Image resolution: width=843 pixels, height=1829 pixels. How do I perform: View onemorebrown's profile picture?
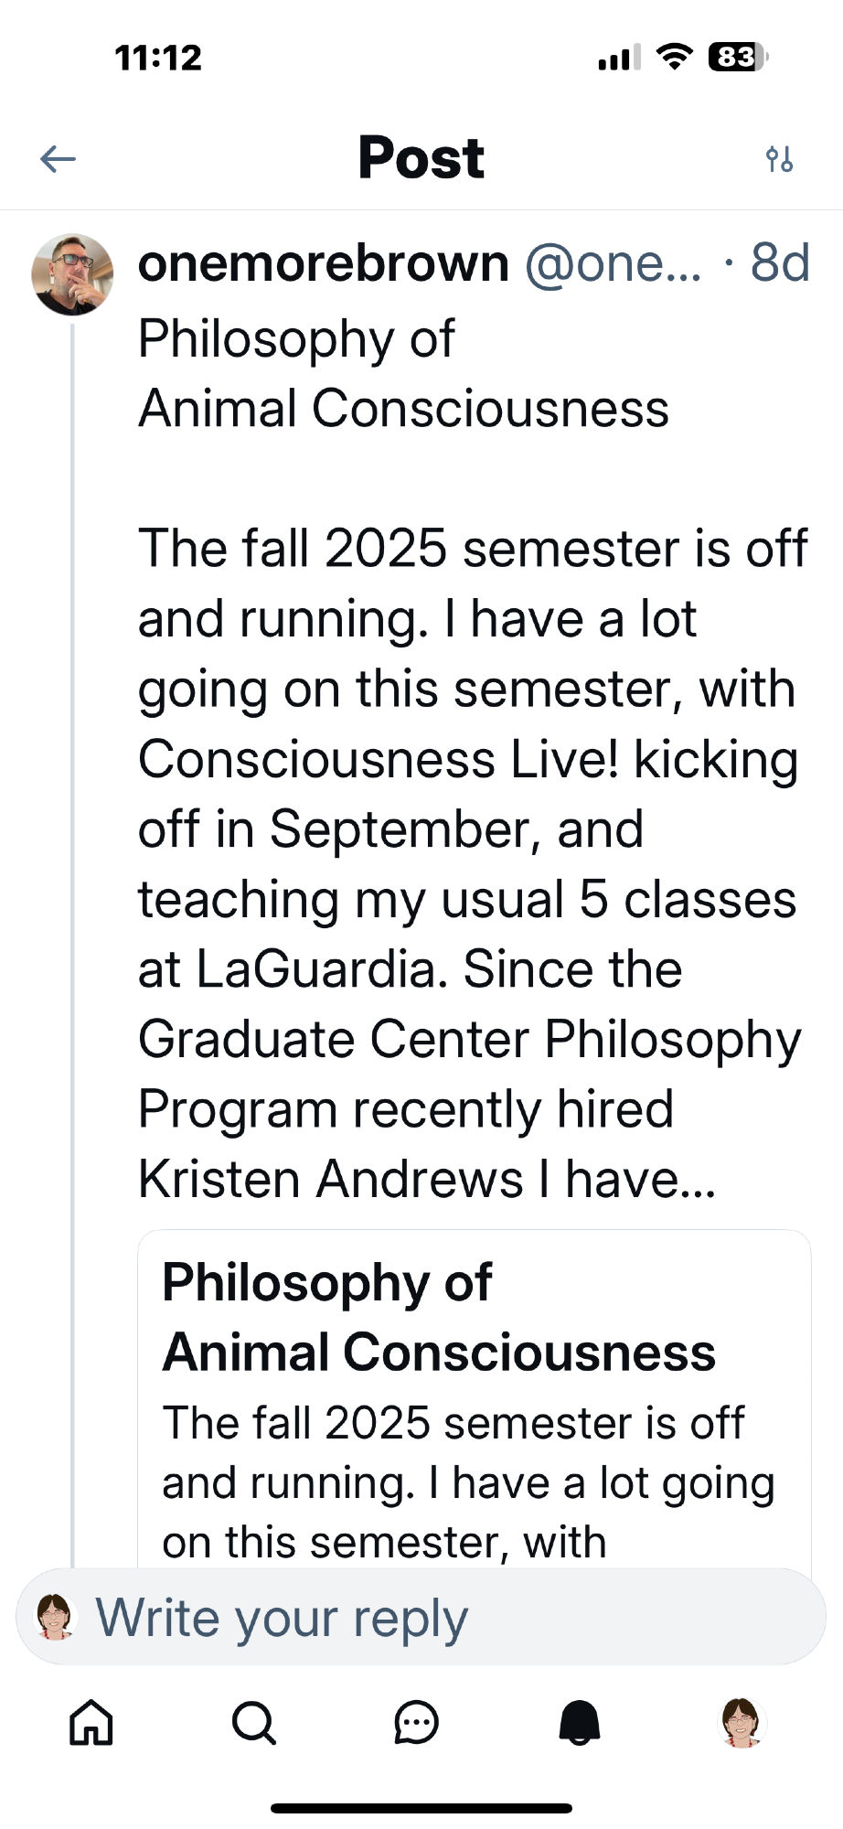[72, 274]
